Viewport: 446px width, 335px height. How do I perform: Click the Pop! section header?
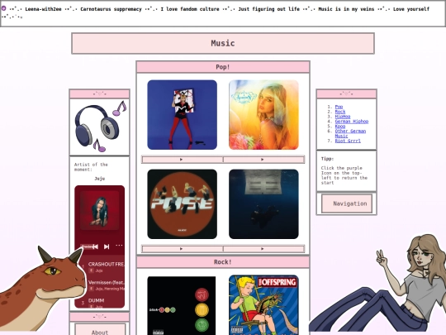(223, 67)
